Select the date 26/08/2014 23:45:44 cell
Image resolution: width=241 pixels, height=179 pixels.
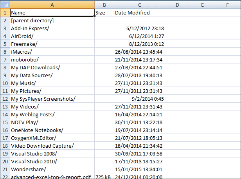click(139, 52)
